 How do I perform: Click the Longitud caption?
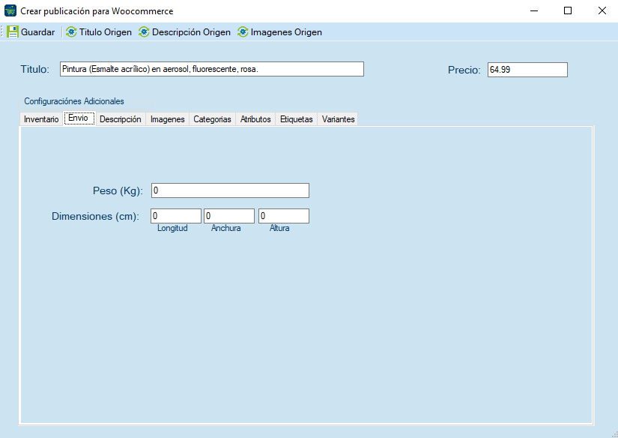[x=172, y=228]
